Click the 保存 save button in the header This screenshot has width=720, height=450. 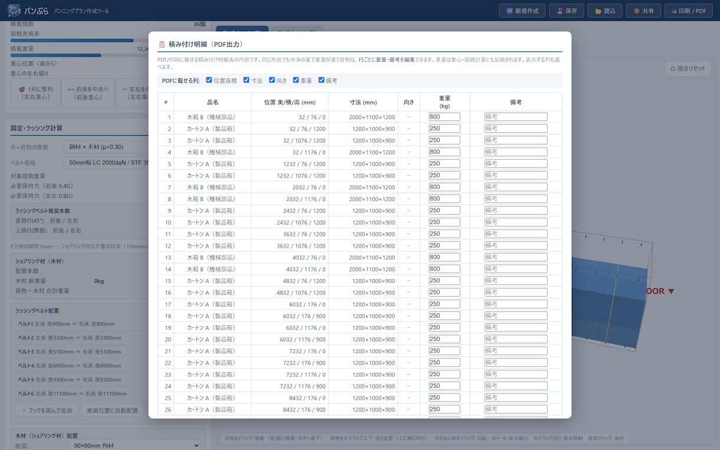point(567,11)
